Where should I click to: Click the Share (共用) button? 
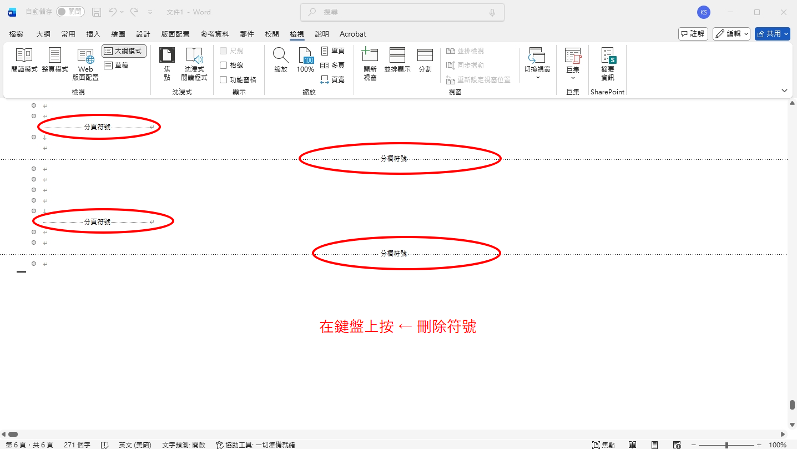(x=772, y=34)
